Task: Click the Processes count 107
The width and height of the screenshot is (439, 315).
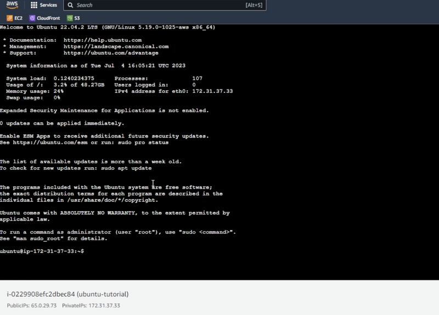Action: point(197,79)
